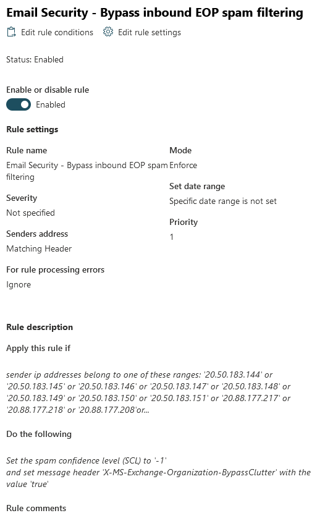Open the Edit rule conditions link
The width and height of the screenshot is (317, 521).
[x=57, y=32]
